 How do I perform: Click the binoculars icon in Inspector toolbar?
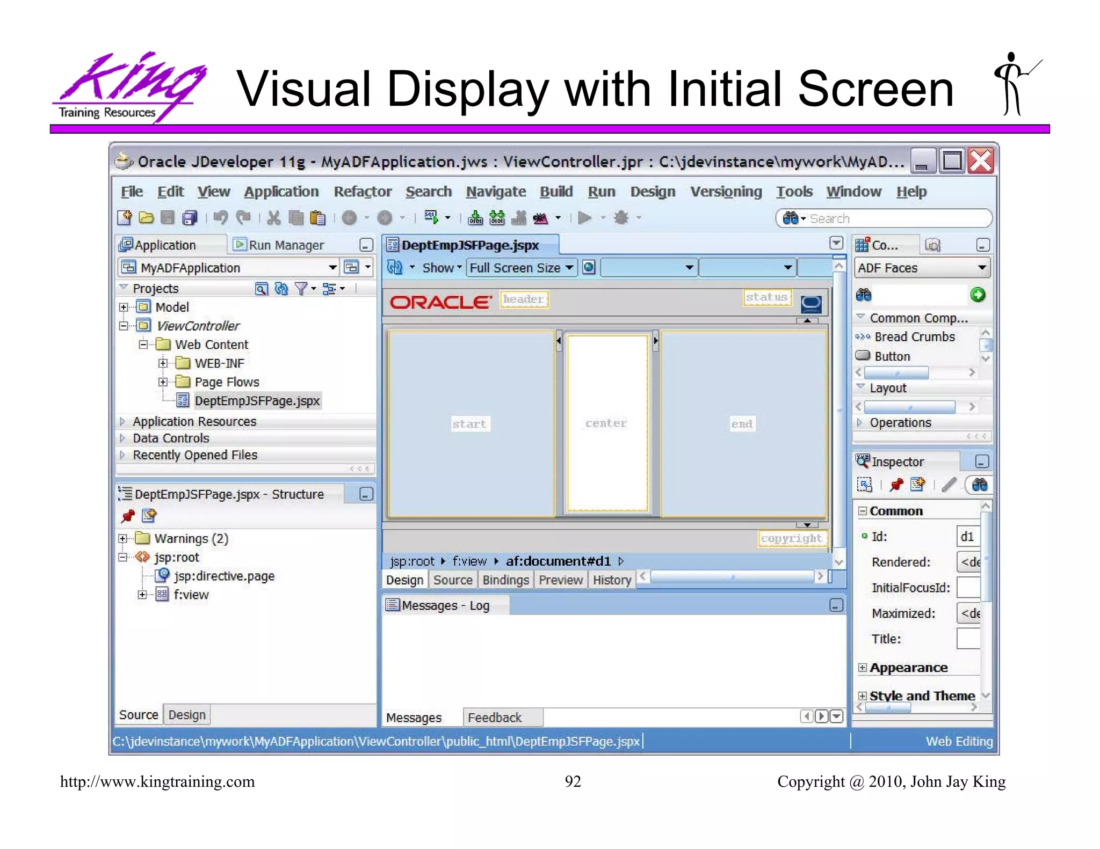980,485
